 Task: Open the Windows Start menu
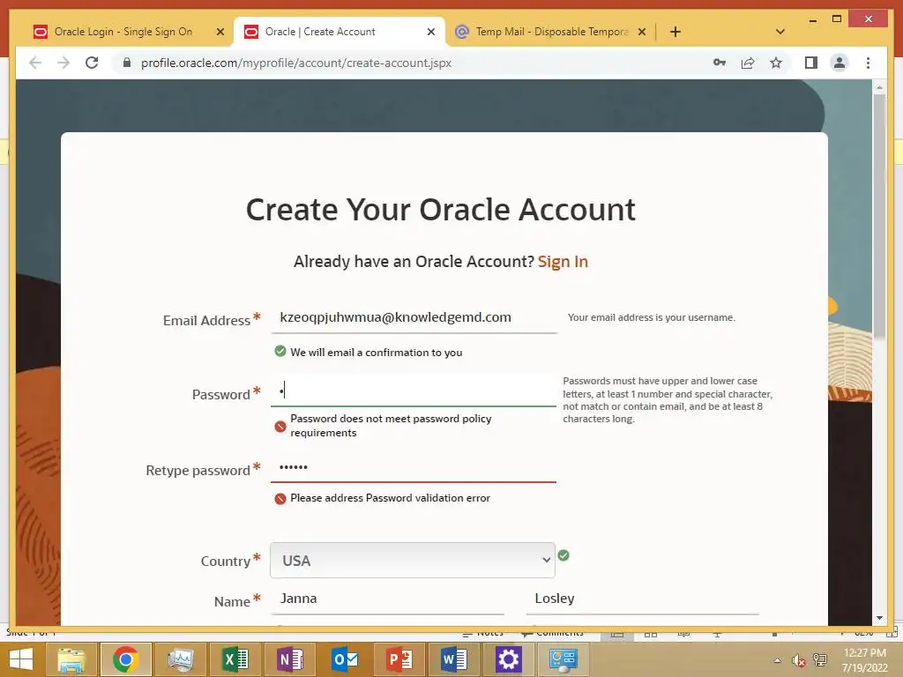click(21, 659)
